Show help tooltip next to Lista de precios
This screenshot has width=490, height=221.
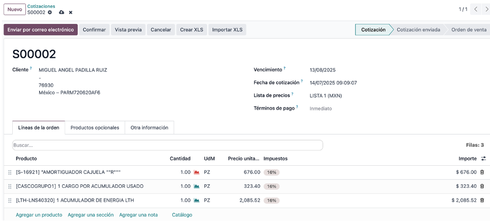pos(292,94)
